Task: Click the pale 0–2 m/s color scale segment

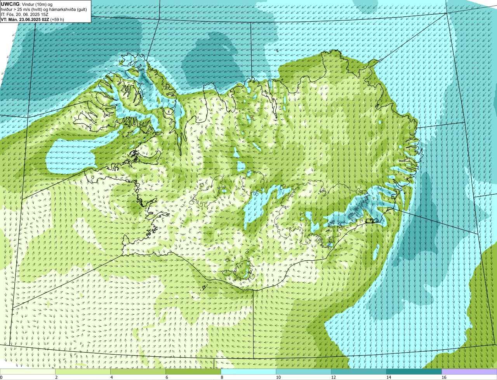Action: click(x=28, y=372)
